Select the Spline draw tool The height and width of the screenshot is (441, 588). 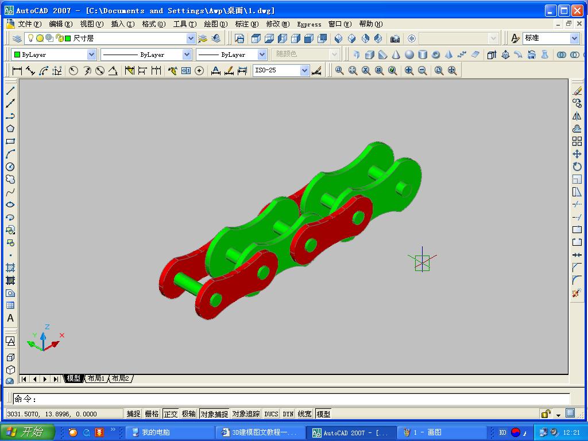10,192
